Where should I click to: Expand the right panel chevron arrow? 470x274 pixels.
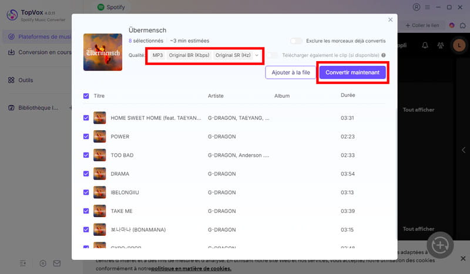[x=464, y=150]
